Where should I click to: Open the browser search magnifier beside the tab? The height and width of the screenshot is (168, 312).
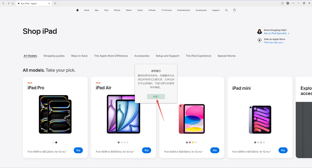(x=55, y=4)
